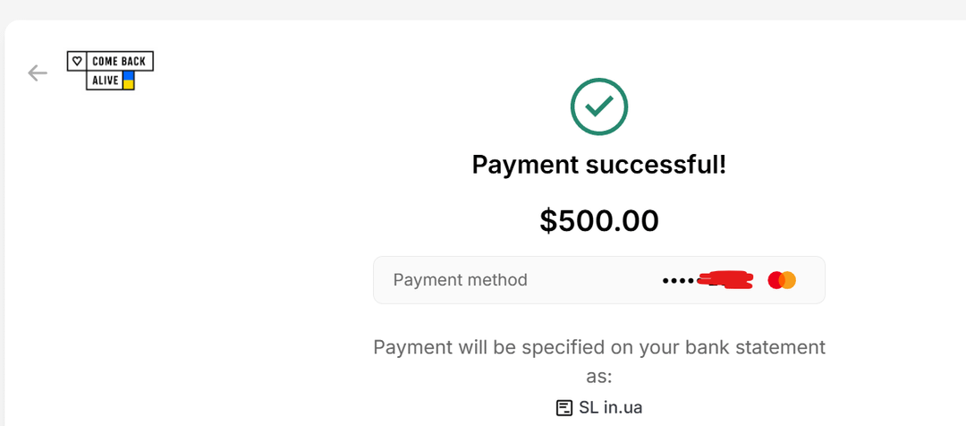
Task: Click the red scribble hiding card digits
Action: pyautogui.click(x=726, y=280)
